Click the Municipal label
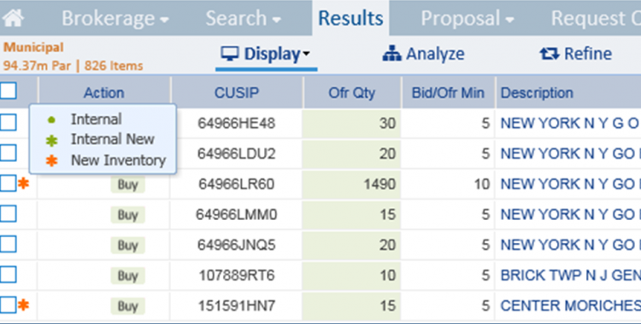The width and height of the screenshot is (641, 324). pos(33,48)
